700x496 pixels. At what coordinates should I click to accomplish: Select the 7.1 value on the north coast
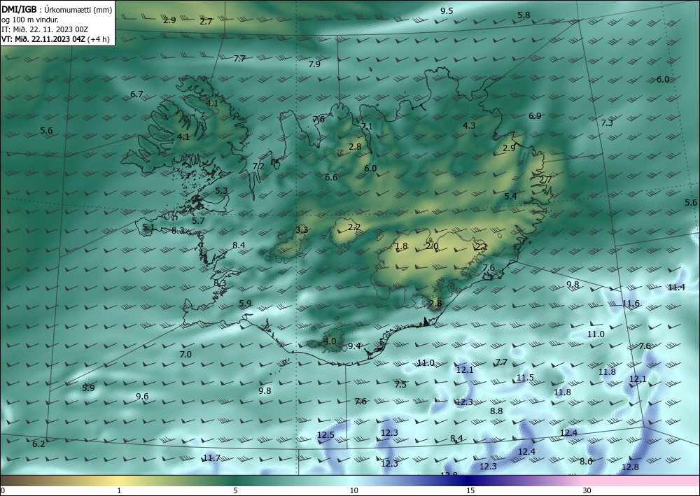(x=367, y=126)
